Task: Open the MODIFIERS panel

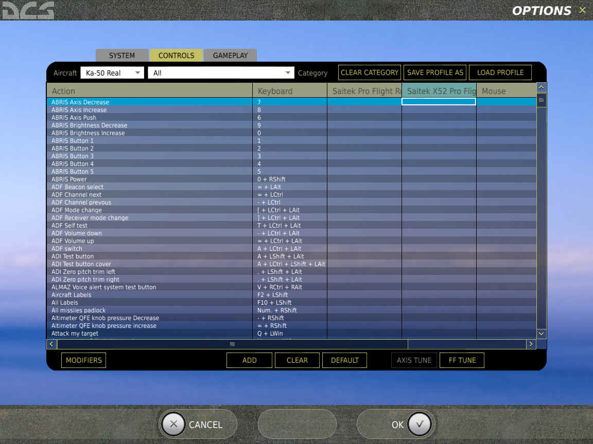Action: pos(83,360)
